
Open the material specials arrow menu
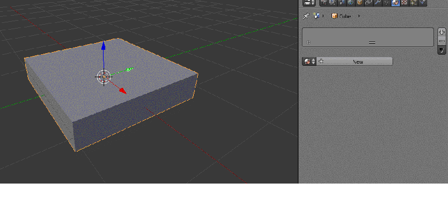click(x=442, y=50)
